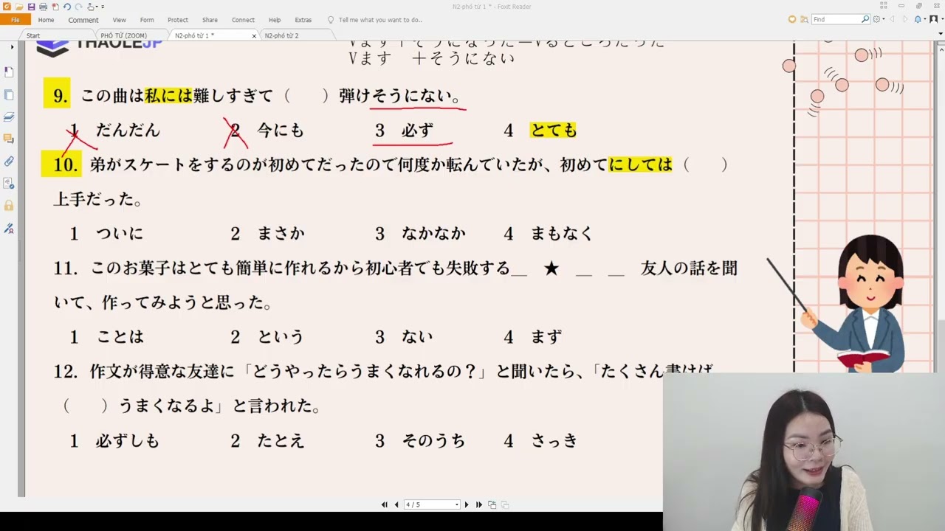Click the notification bell icon

tap(918, 19)
